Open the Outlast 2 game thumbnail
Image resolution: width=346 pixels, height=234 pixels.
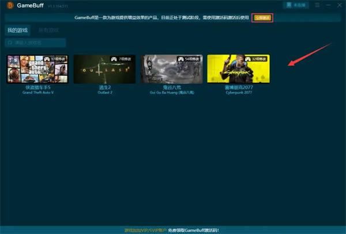point(104,69)
